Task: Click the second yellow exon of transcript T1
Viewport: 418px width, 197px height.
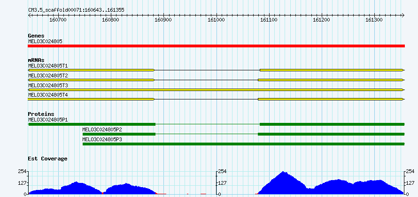Action: (x=332, y=70)
